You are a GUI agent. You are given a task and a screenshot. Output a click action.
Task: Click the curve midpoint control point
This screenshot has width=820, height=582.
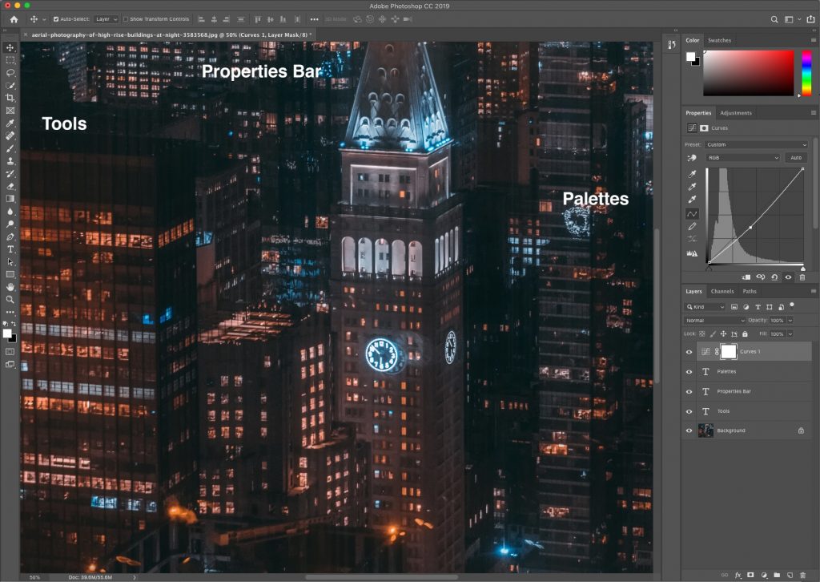point(750,228)
